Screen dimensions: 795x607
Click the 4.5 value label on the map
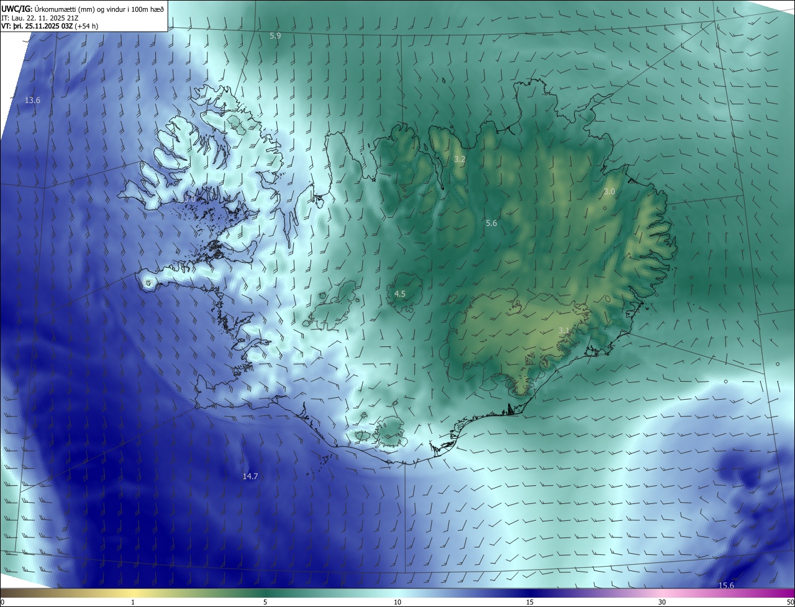tap(400, 294)
